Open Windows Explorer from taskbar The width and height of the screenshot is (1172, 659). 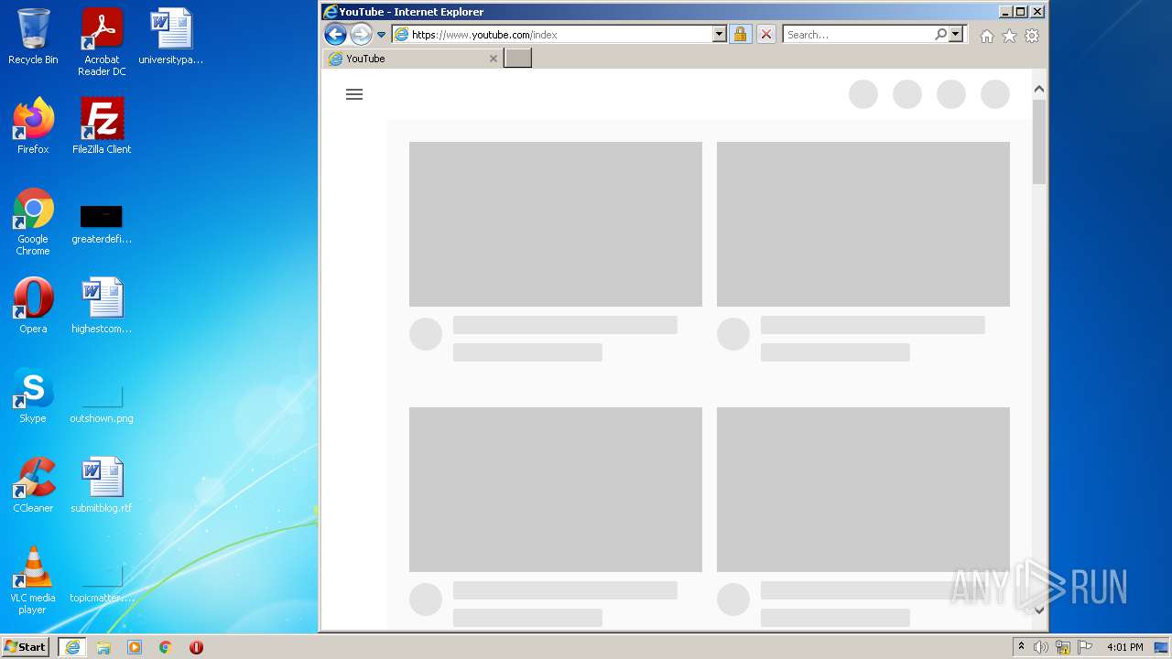[x=103, y=647]
